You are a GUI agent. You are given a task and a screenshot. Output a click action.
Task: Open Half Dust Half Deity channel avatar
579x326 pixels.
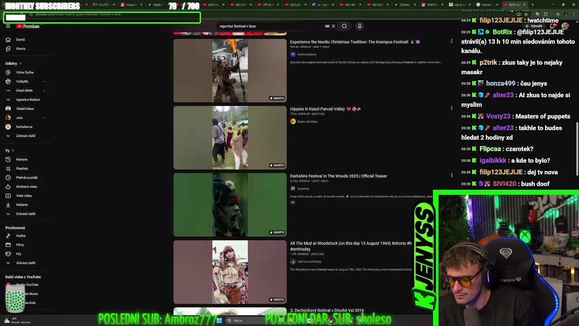coord(293,262)
